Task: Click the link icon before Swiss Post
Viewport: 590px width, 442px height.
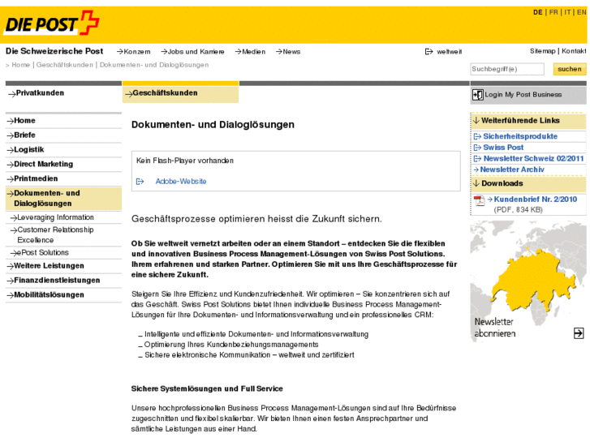Action: 477,148
